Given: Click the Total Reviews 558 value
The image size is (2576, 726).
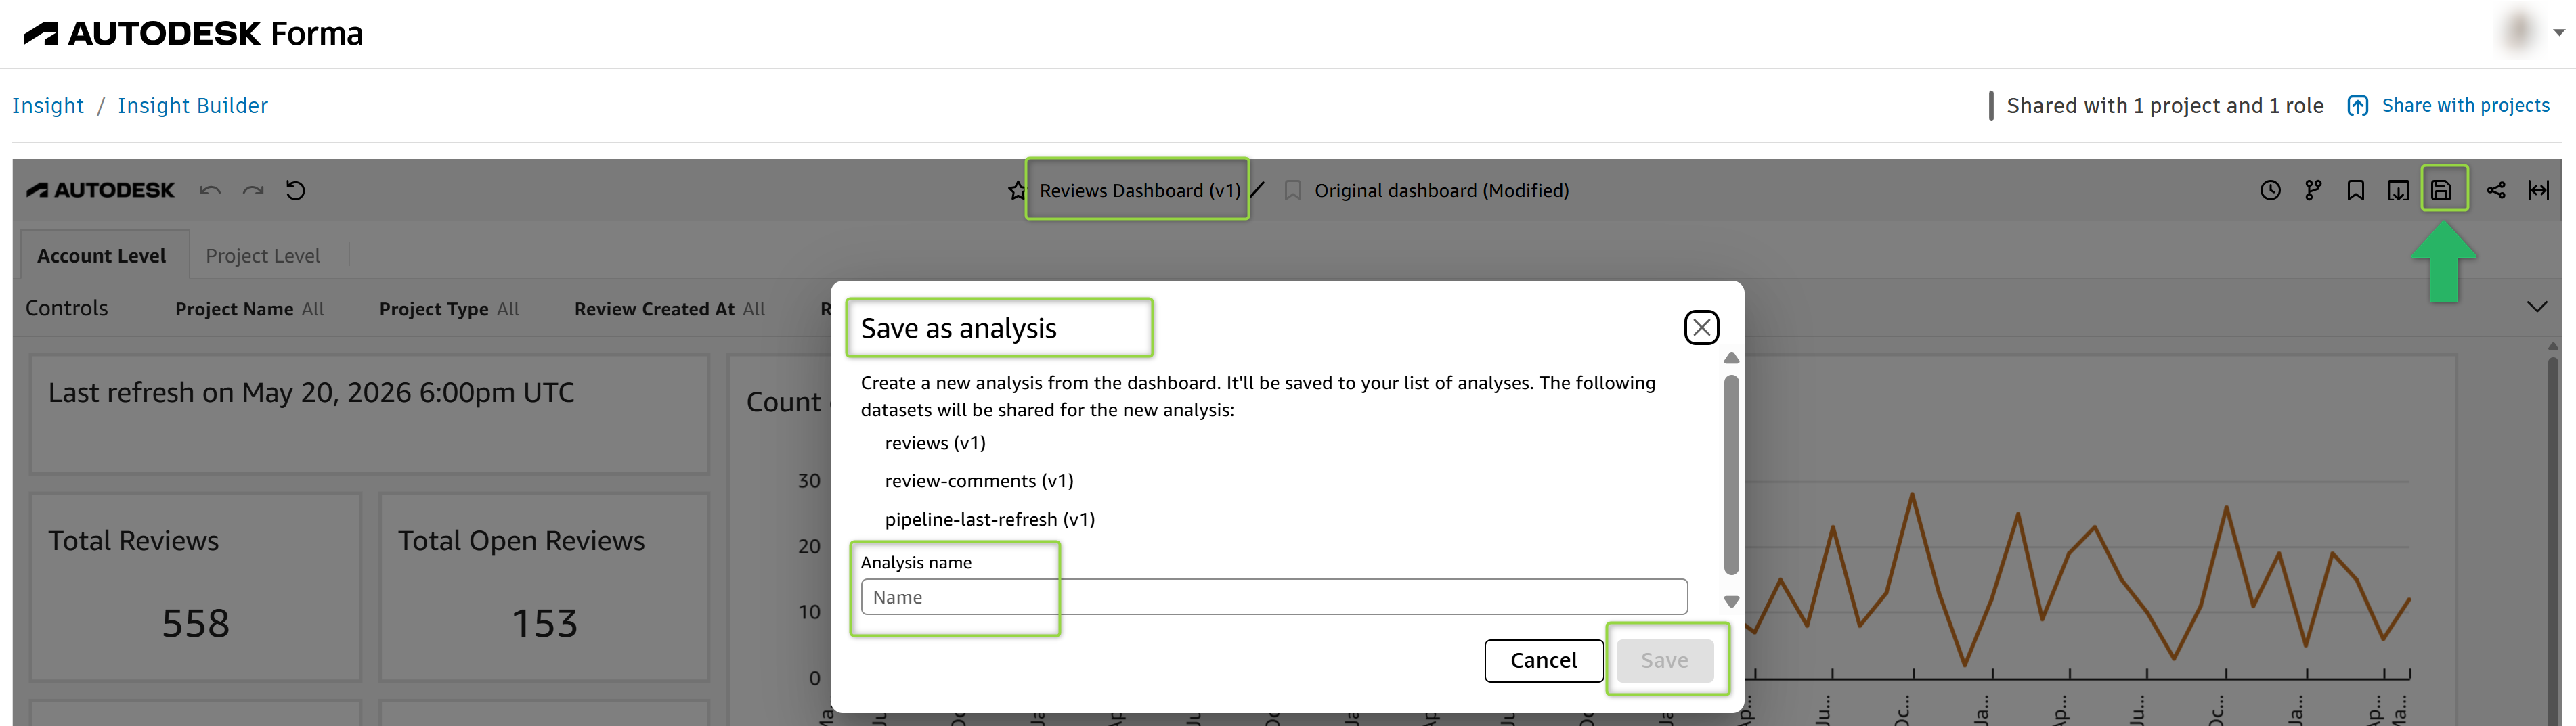Looking at the screenshot, I should click(196, 624).
